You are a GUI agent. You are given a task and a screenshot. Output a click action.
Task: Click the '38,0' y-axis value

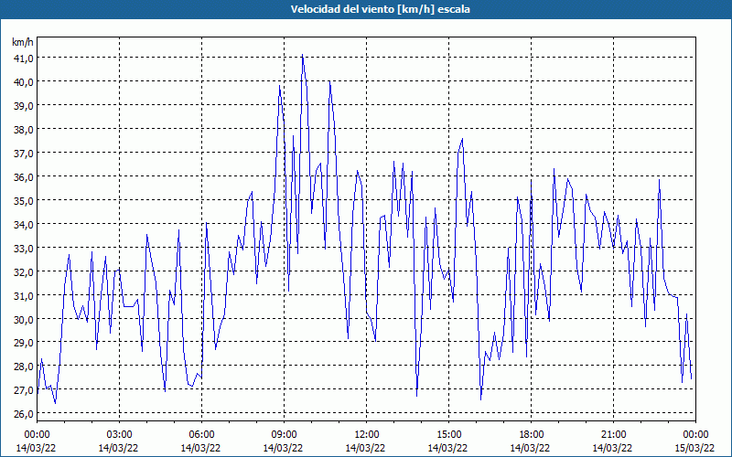pyautogui.click(x=24, y=130)
